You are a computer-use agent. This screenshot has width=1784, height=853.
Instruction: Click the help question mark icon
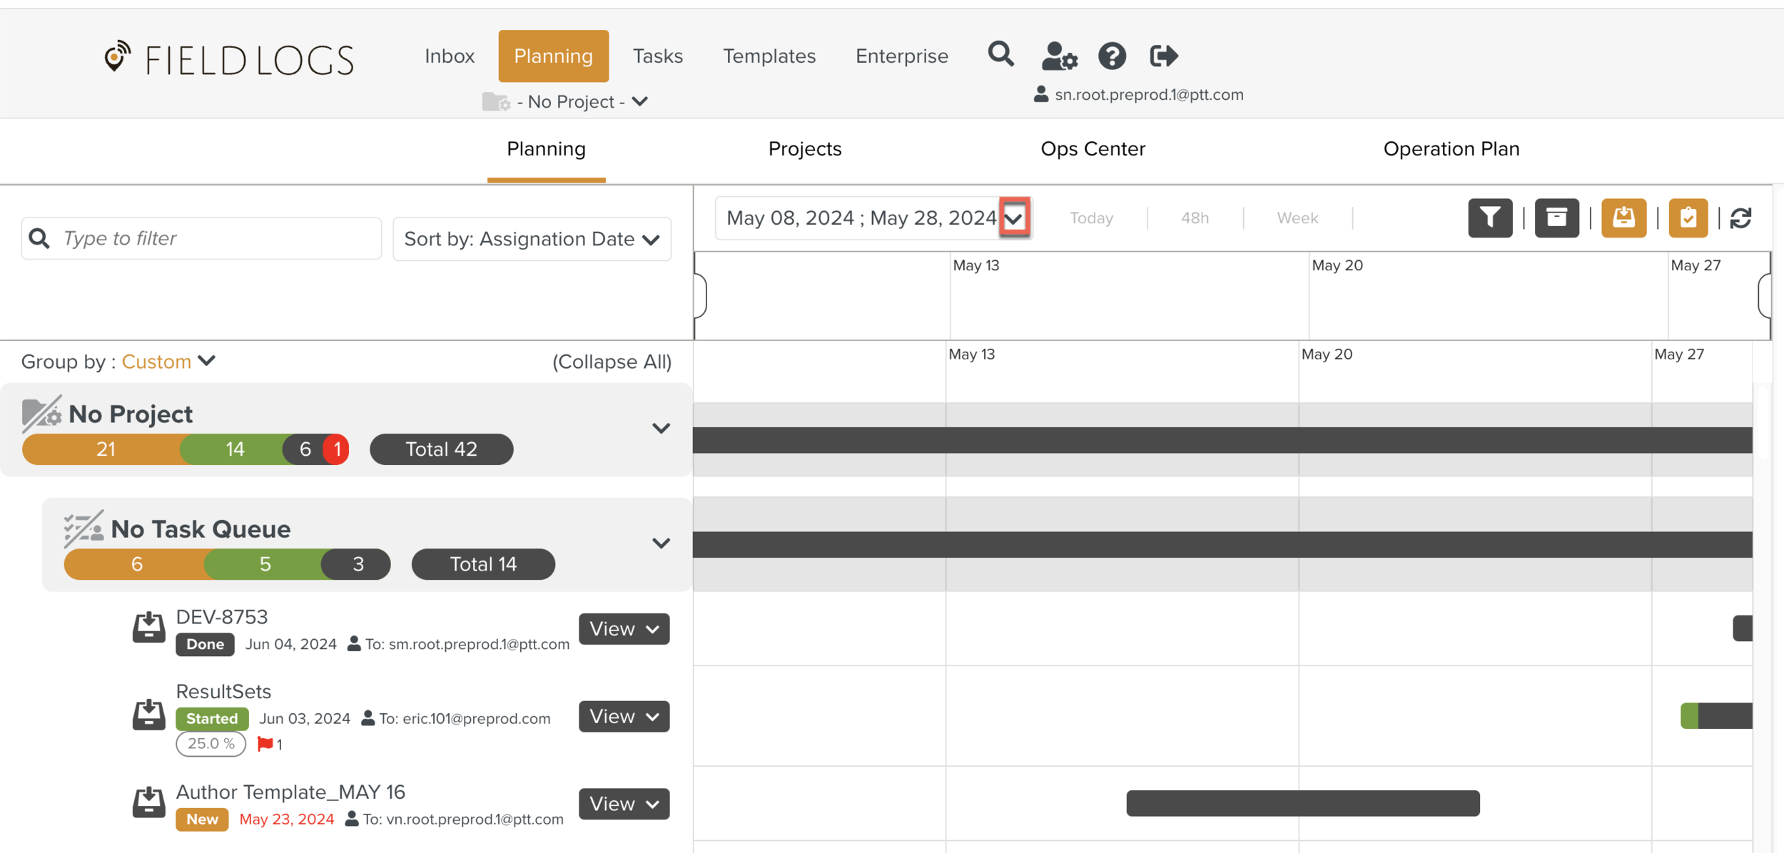pyautogui.click(x=1111, y=56)
